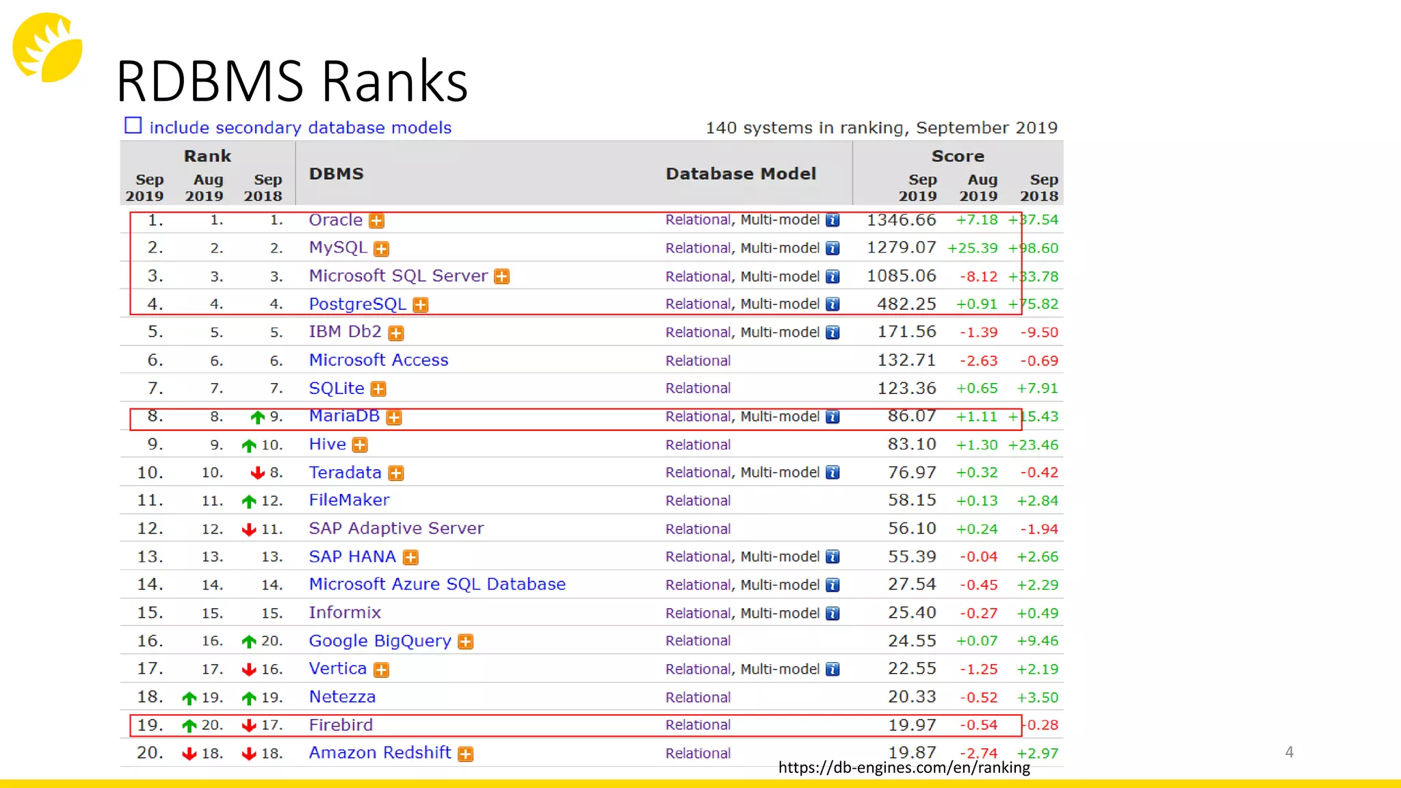This screenshot has width=1401, height=788.
Task: Open the Netezza link
Action: click(342, 697)
